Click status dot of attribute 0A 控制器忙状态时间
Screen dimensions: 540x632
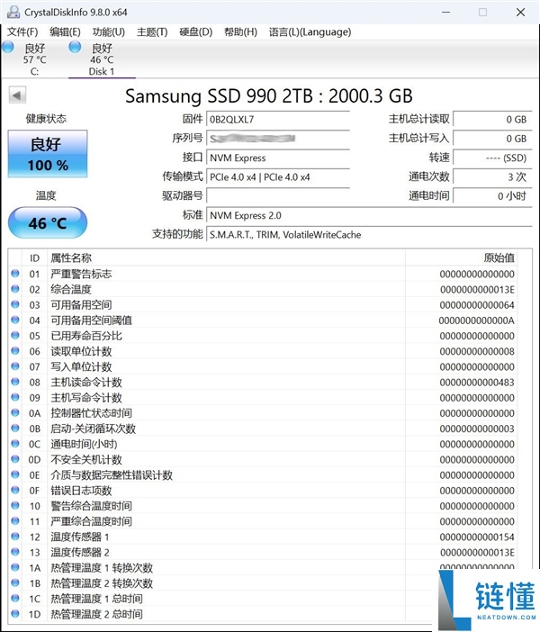point(15,412)
